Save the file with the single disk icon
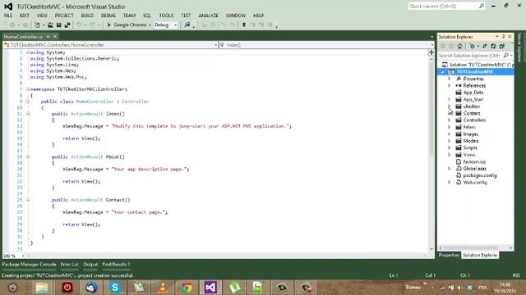 tap(58, 25)
